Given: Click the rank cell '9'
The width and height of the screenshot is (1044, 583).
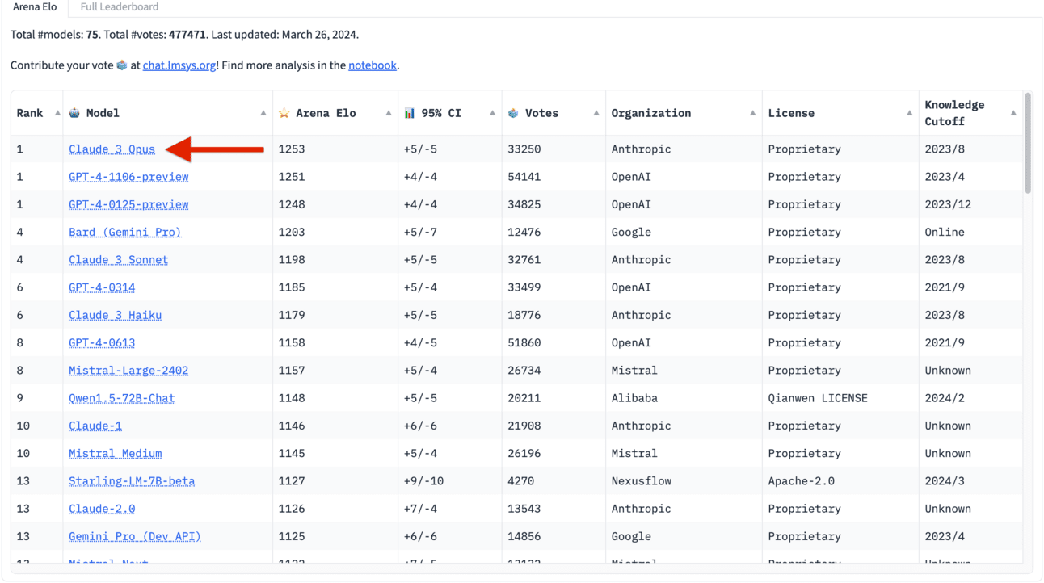Looking at the screenshot, I should [x=20, y=398].
